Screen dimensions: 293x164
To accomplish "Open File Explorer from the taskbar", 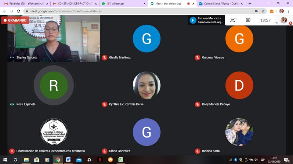I will [x=26, y=160].
